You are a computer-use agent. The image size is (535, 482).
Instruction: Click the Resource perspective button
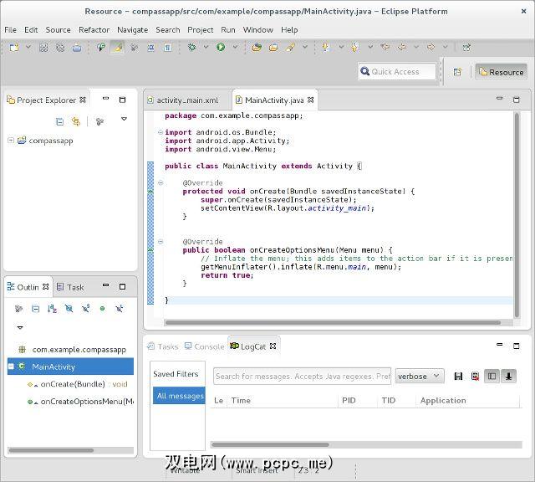tap(501, 72)
